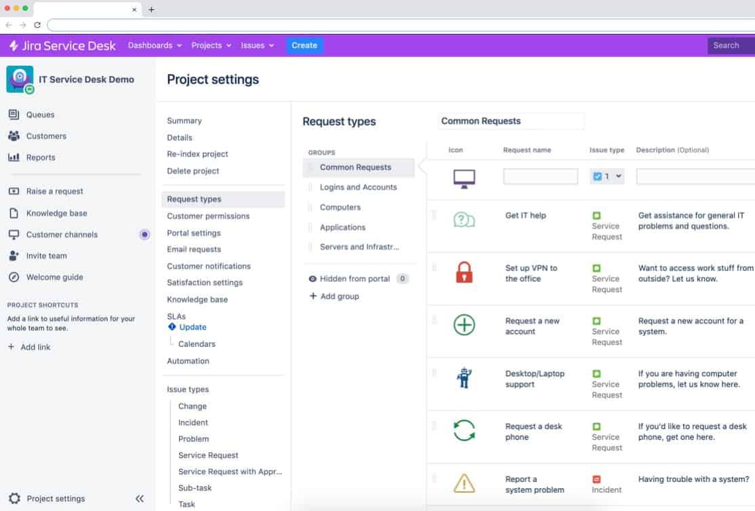The height and width of the screenshot is (511, 755).
Task: Open the issue type dropdown in the new row
Action: click(x=607, y=175)
